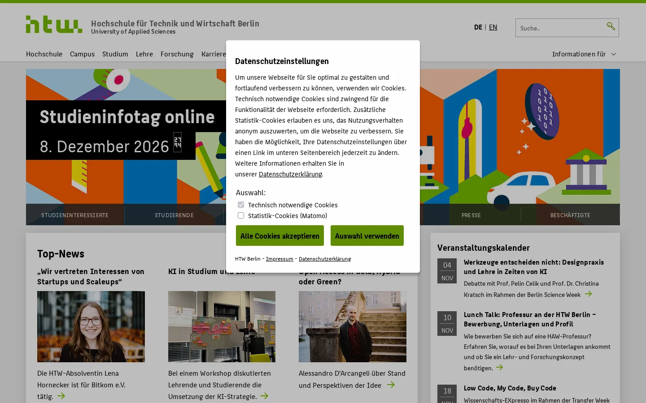This screenshot has width=646, height=403.
Task: Accept all cookies with 'Alle Cookies akzeptieren'
Action: coord(280,236)
